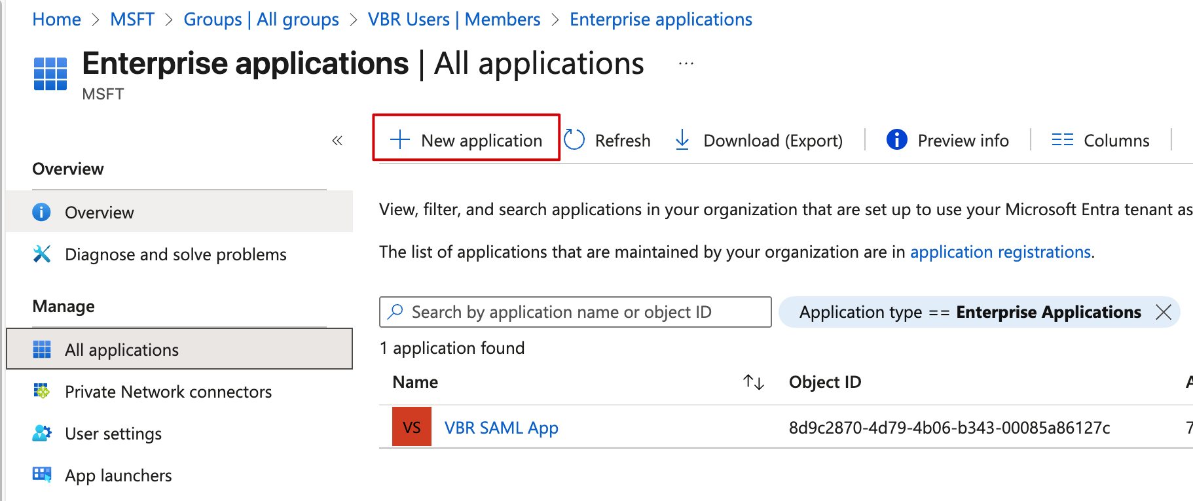Click the VS application tile icon
The width and height of the screenshot is (1193, 501).
pos(412,427)
